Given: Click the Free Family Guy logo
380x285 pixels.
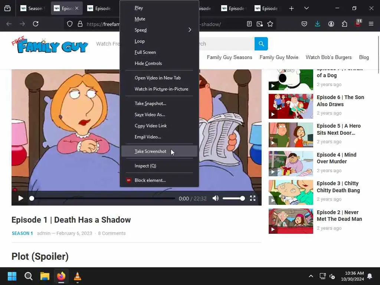Looking at the screenshot, I should [x=50, y=45].
